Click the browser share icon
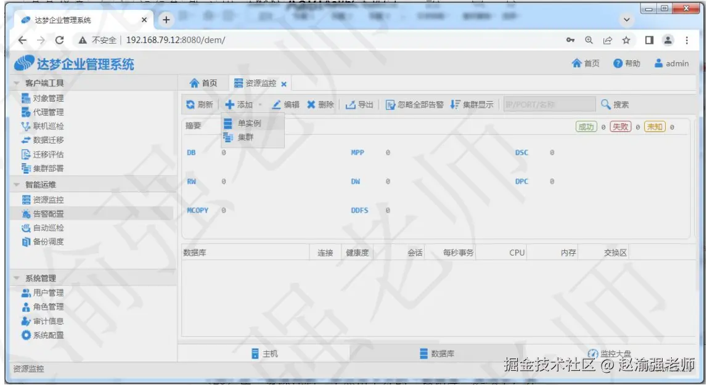This screenshot has width=707, height=385. pos(608,40)
